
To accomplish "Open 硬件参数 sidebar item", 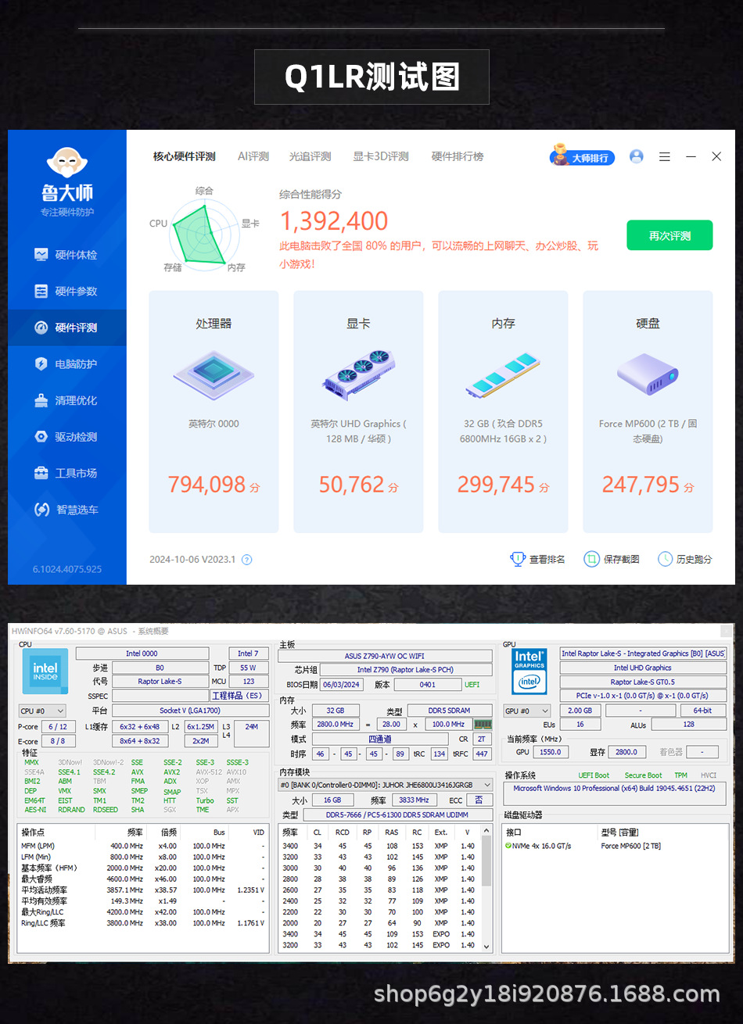I will coord(66,292).
